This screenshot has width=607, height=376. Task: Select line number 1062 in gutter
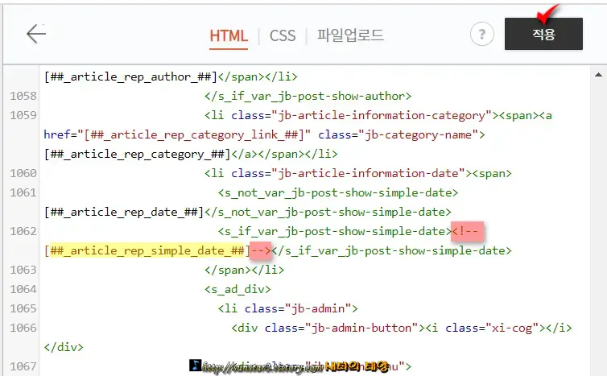pos(23,232)
